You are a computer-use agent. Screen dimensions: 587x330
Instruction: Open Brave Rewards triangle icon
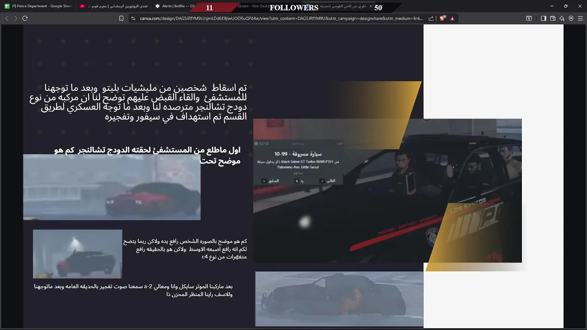452,18
